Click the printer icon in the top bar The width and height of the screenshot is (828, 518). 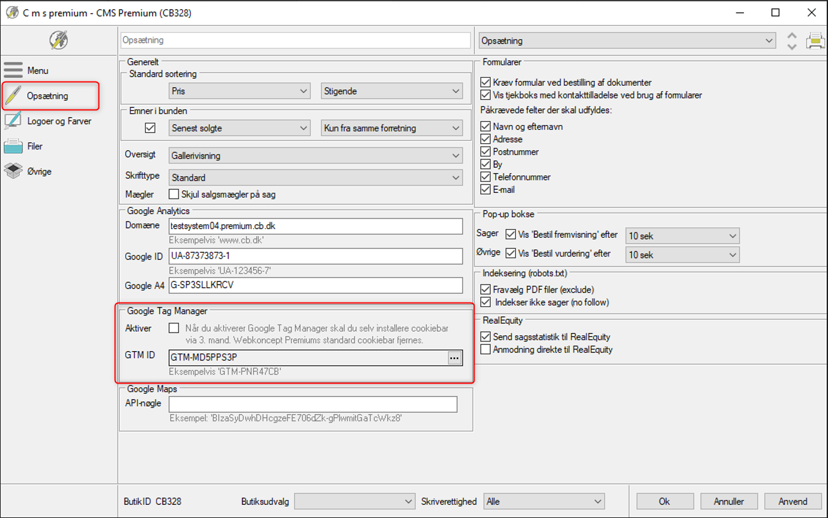point(815,40)
